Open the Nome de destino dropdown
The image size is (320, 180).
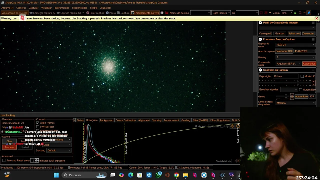(x=200, y=13)
